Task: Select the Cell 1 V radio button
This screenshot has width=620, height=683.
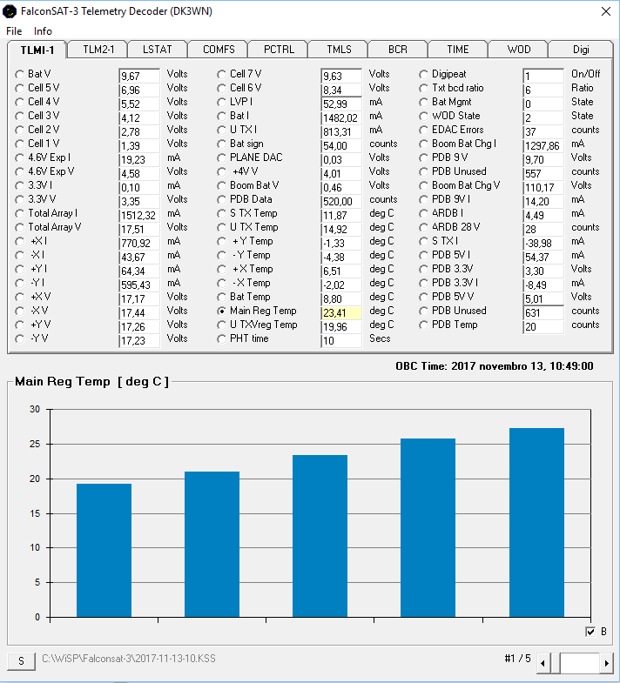Action: tap(19, 144)
